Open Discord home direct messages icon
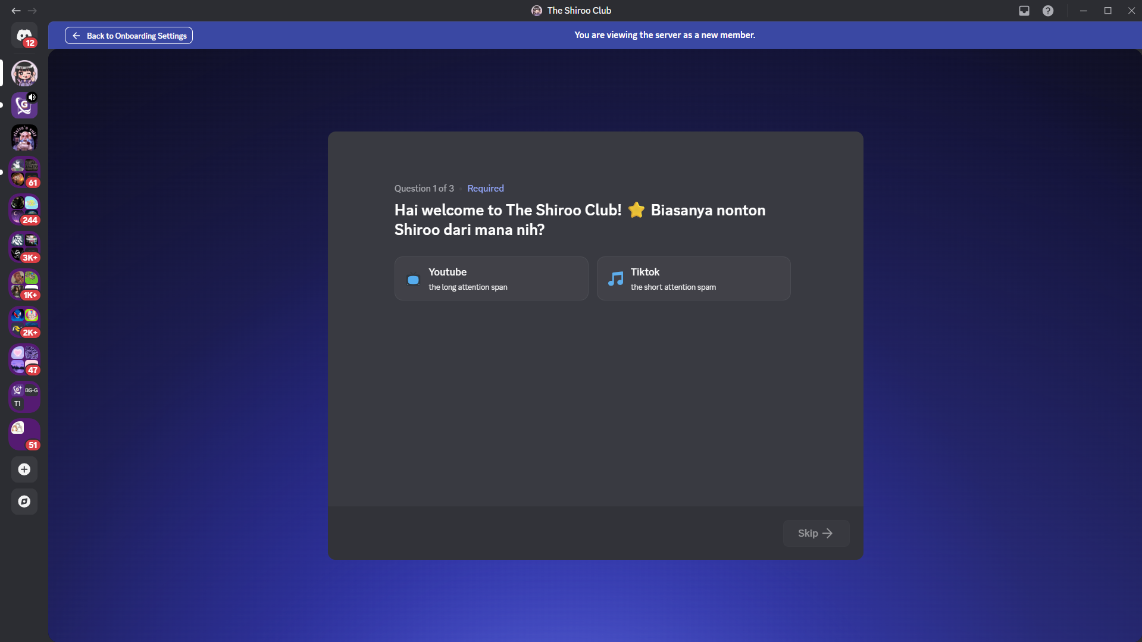The width and height of the screenshot is (1142, 642). (x=24, y=36)
